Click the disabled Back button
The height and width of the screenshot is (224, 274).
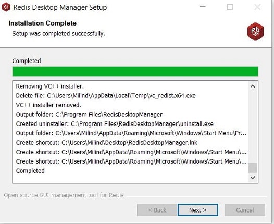[157, 210]
